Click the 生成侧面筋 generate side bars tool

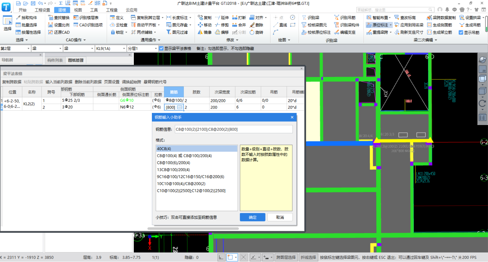click(x=440, y=25)
